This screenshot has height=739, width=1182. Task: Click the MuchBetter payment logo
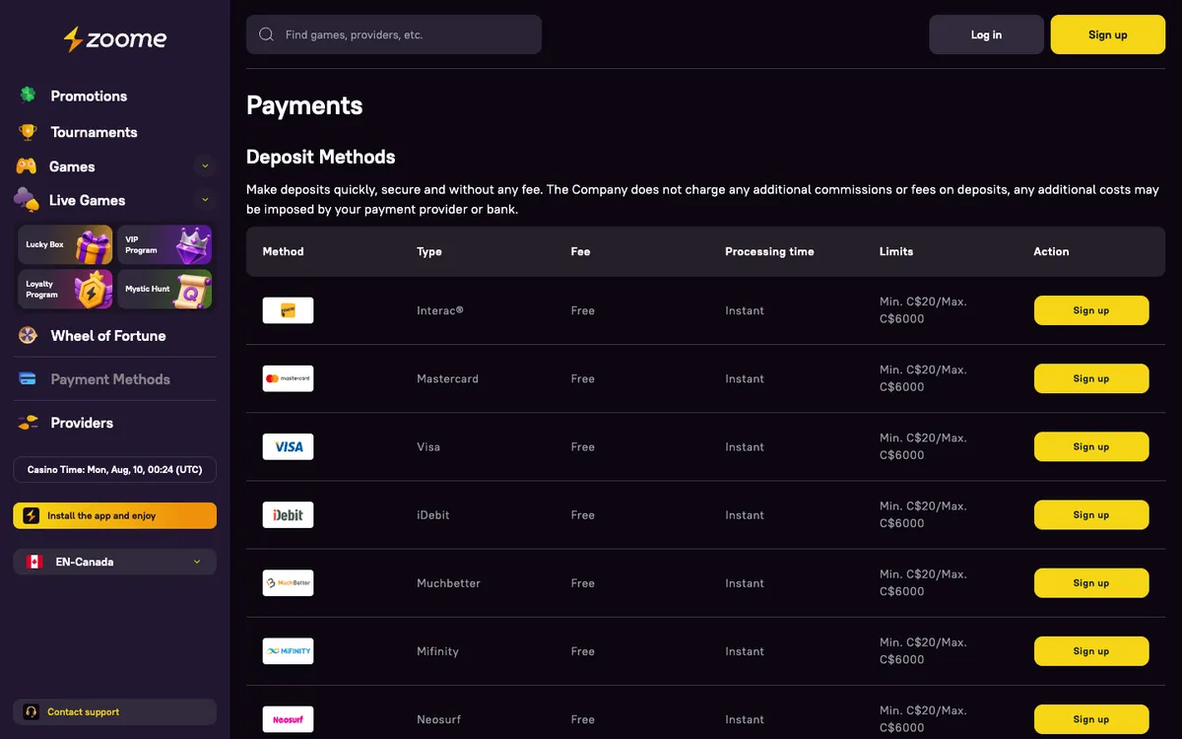tap(288, 582)
